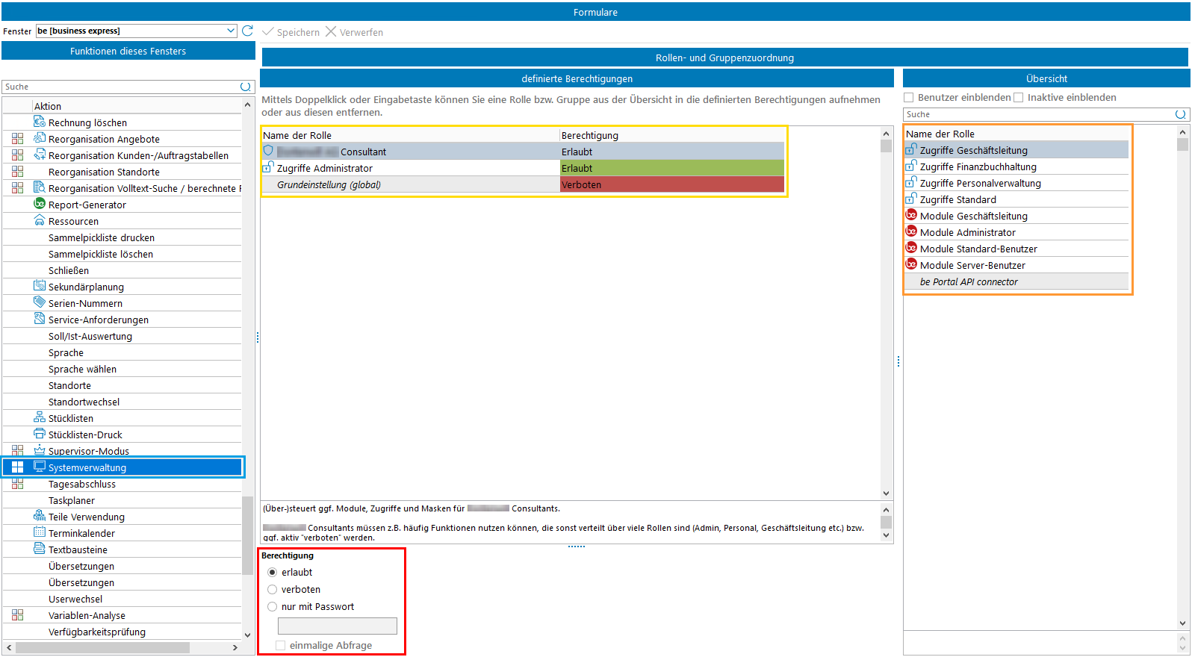Viewport: 1192px width, 657px height.
Task: Enable 'Benutzer einblenden' checkbox
Action: pos(909,98)
